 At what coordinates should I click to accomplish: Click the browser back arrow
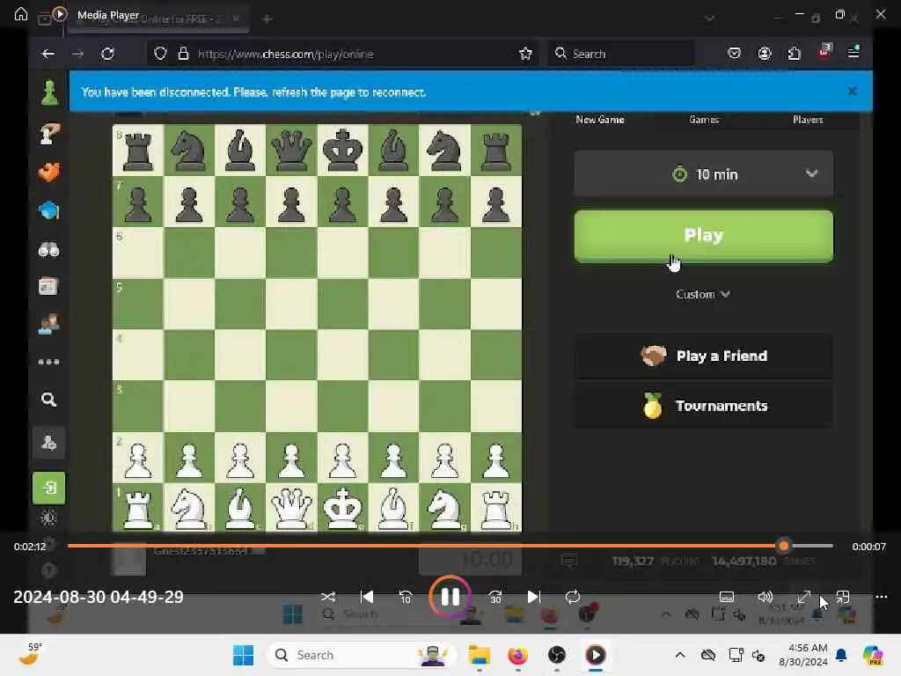pos(48,54)
